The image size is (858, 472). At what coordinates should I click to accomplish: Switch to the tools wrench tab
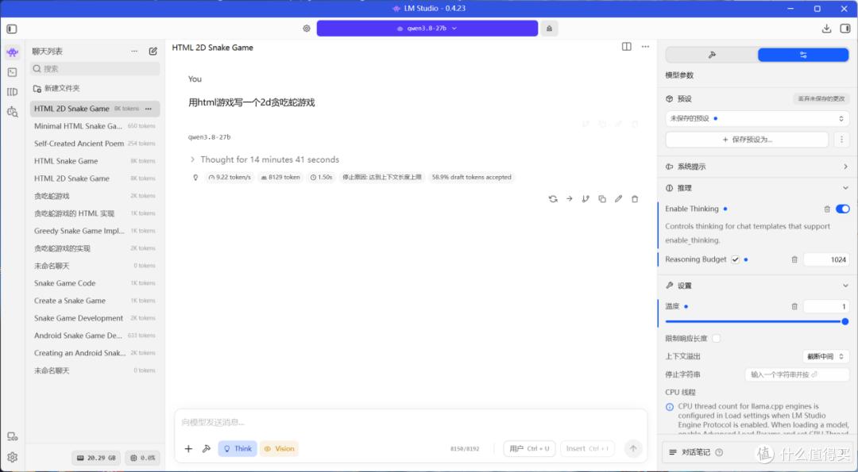[x=712, y=55]
